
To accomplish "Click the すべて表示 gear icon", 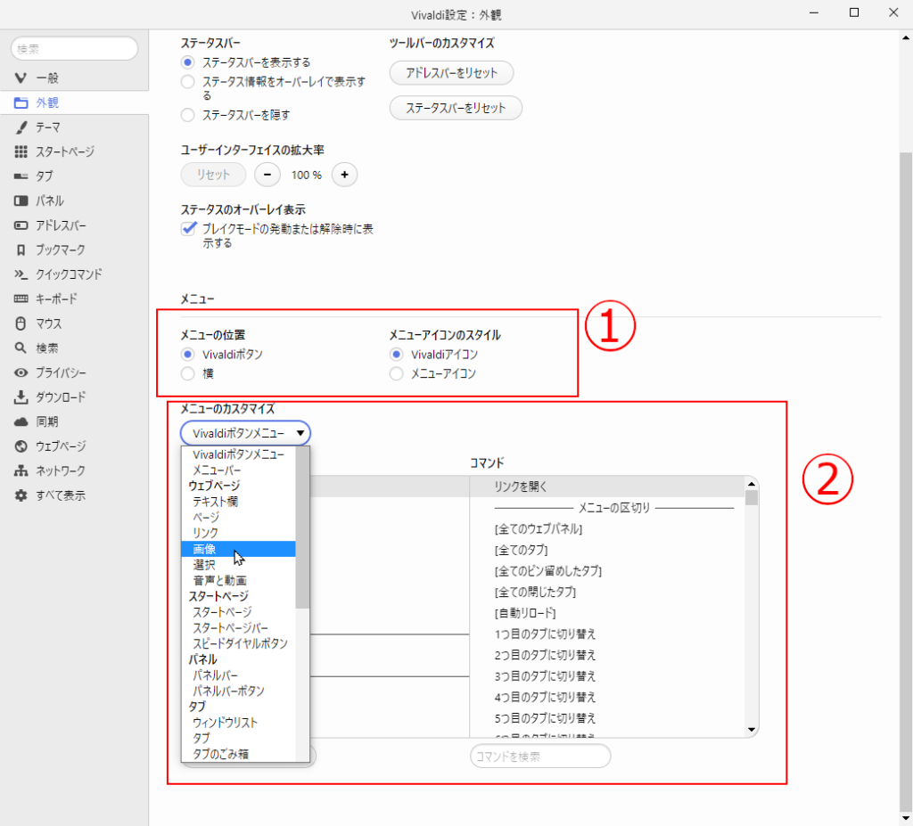I will tap(21, 495).
